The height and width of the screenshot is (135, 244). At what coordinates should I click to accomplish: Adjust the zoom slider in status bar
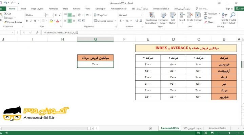click(x=229, y=133)
